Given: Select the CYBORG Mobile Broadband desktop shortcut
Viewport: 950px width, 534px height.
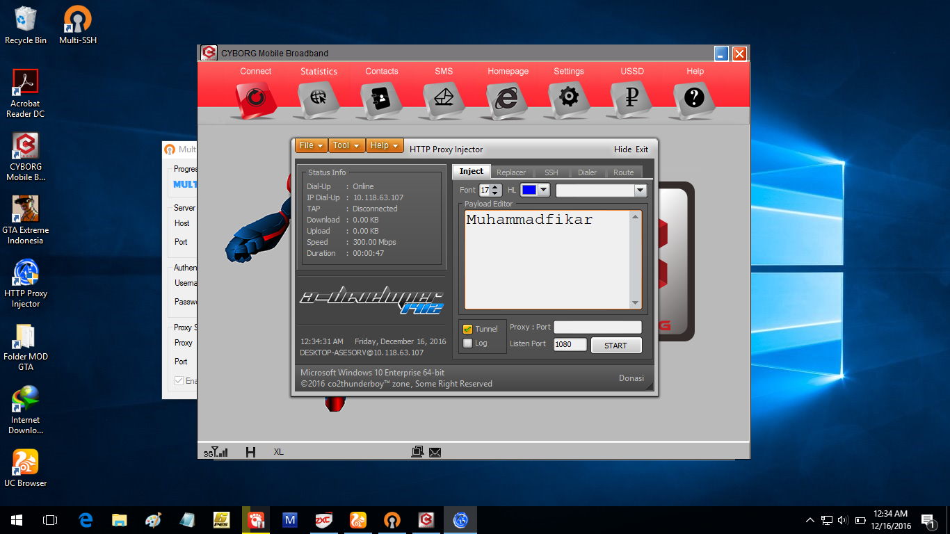Looking at the screenshot, I should [x=26, y=157].
